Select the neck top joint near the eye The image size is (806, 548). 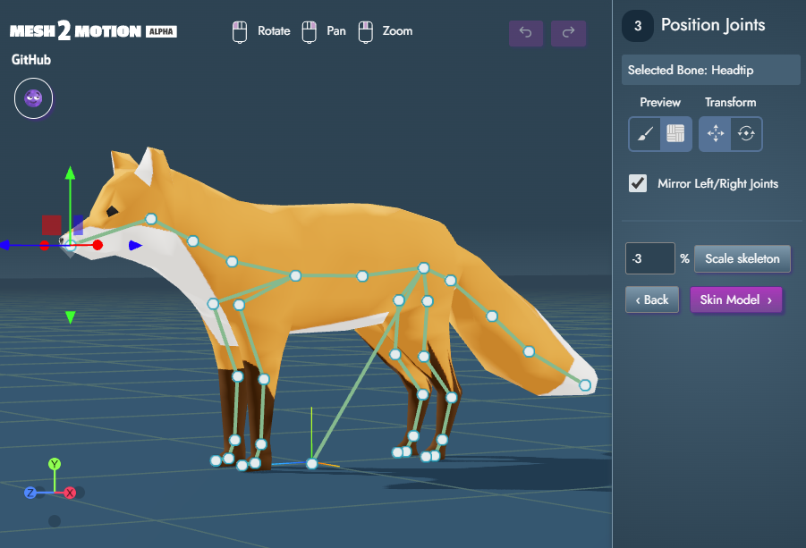(x=150, y=219)
